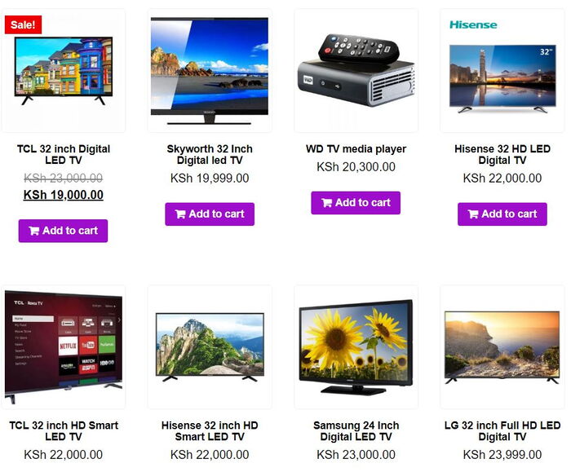Click the Hisense brand logo
The image size is (571, 472).
(473, 24)
